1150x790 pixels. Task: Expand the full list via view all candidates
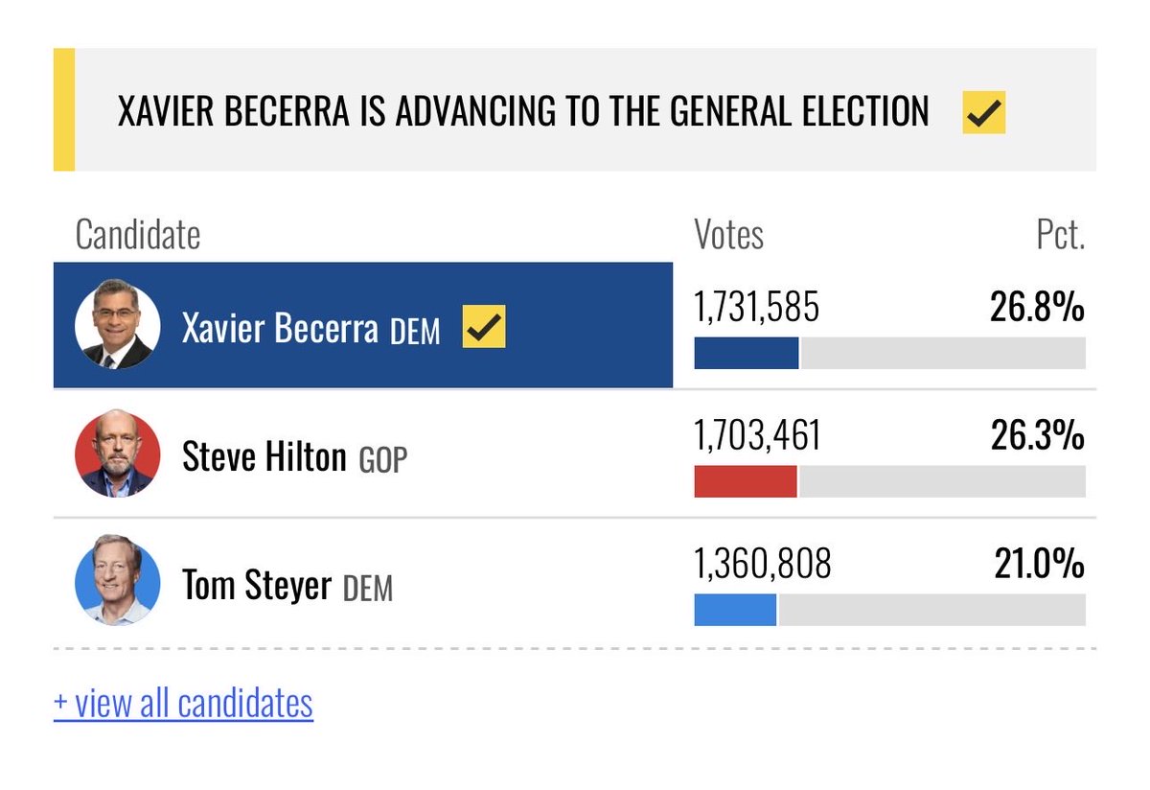183,703
